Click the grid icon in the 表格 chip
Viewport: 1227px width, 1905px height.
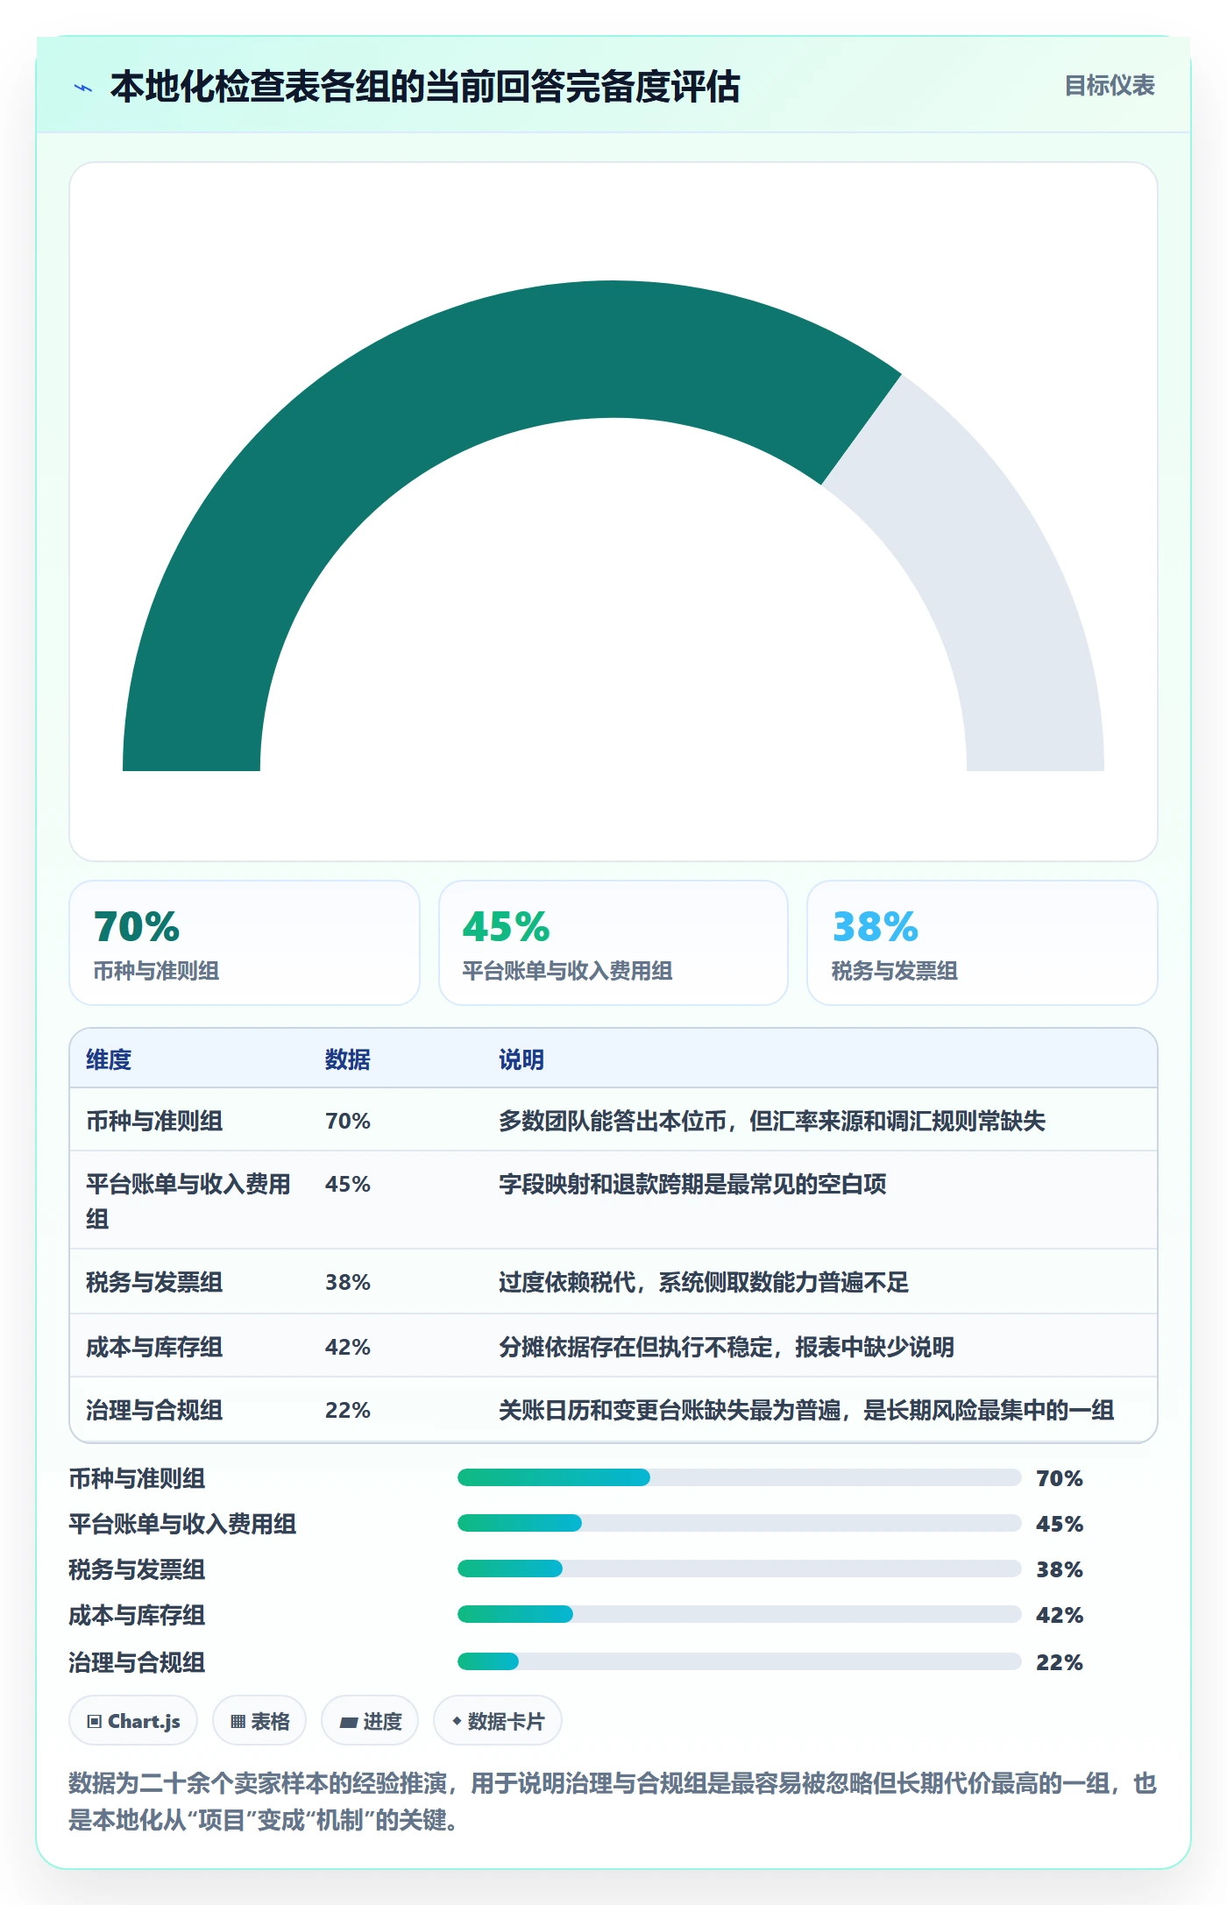pos(238,1722)
